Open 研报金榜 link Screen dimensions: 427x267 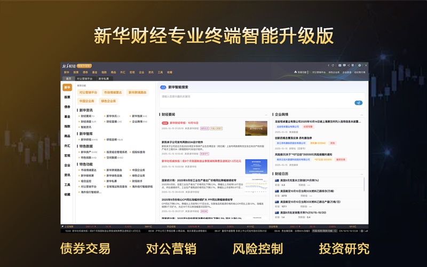pyautogui.click(x=114, y=139)
